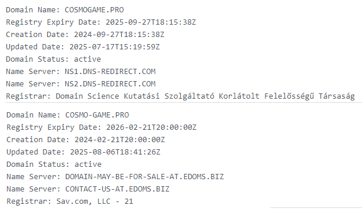Click the Sav.com, LLC - 21 registrar
Viewport: 362px width, 215px height.
click(95, 201)
